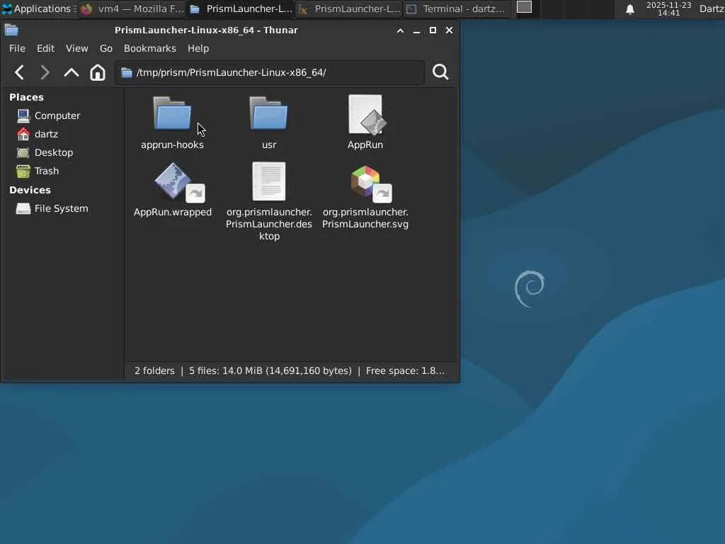Open the View menu
Image resolution: width=725 pixels, height=544 pixels.
click(x=76, y=49)
